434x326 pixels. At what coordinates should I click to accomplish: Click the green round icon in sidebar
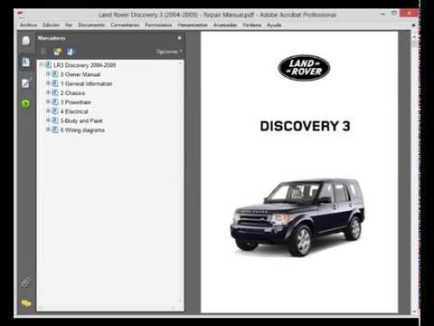click(25, 104)
